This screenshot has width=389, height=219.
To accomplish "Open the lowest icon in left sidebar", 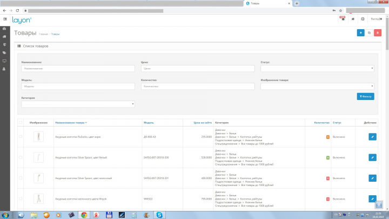I will coord(4,69).
